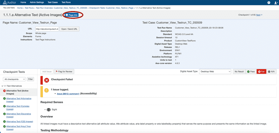Open the user account icon menu
This screenshot has height=133, width=279.
click(x=276, y=3)
